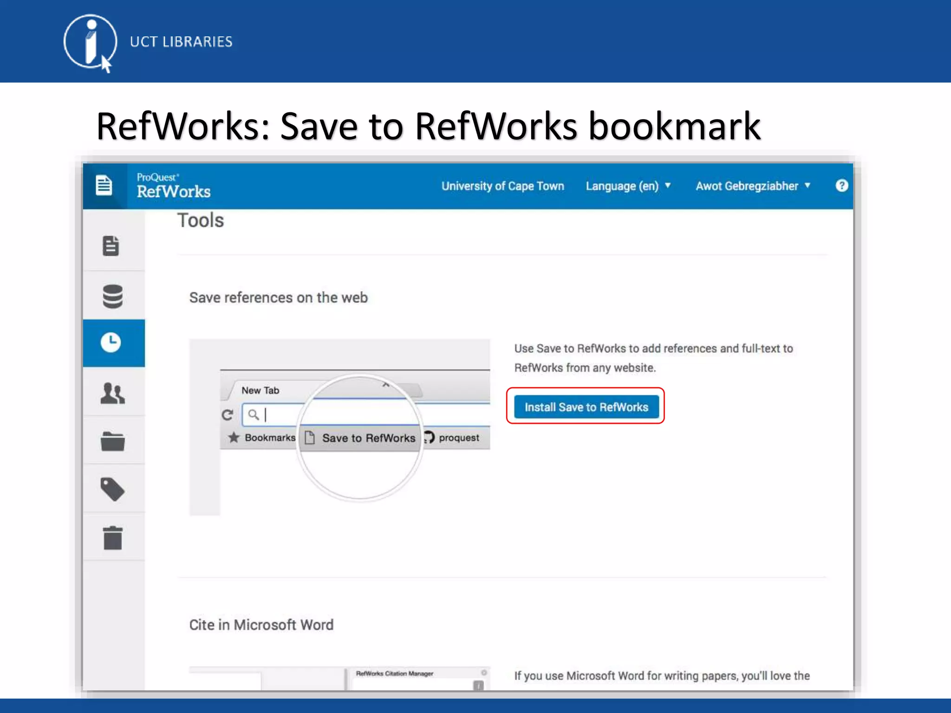Click the RefWorks Citation Manager preview image

[339, 678]
